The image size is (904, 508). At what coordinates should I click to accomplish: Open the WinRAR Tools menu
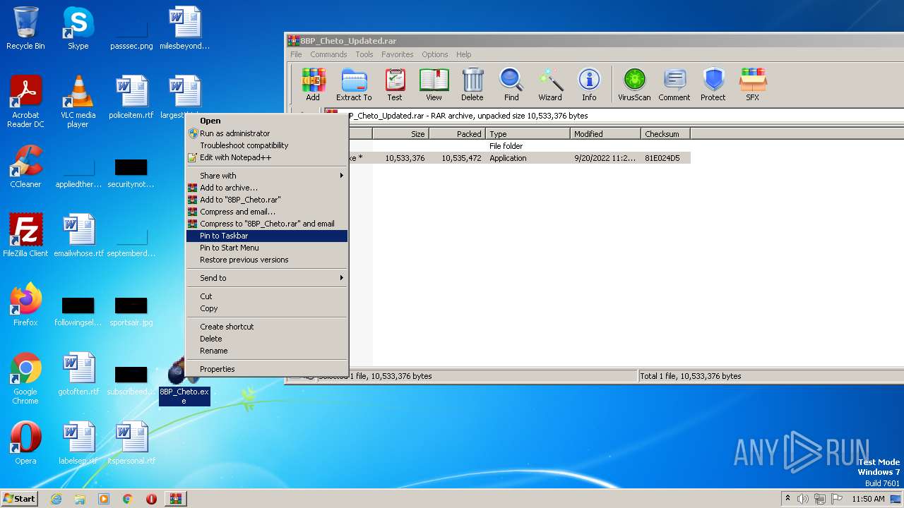pos(364,54)
